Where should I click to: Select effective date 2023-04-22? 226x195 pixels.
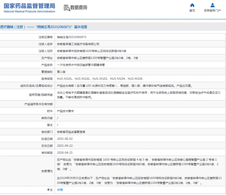[x=65, y=145]
